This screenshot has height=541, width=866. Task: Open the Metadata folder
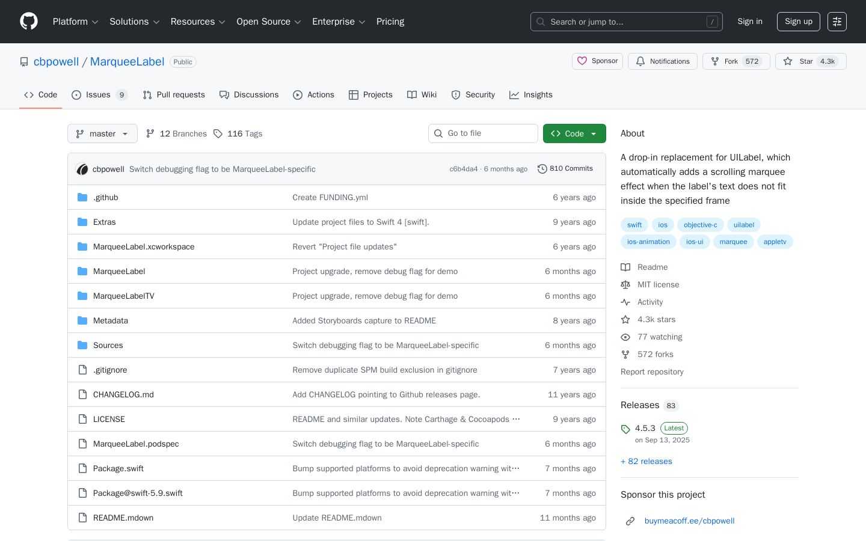click(x=111, y=321)
